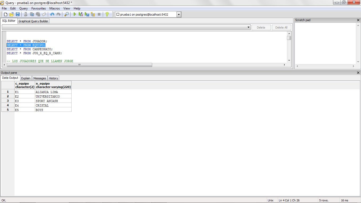Image resolution: width=361 pixels, height=203 pixels.
Task: Open Find and Replace with the magnifier icon
Action: coord(66,14)
